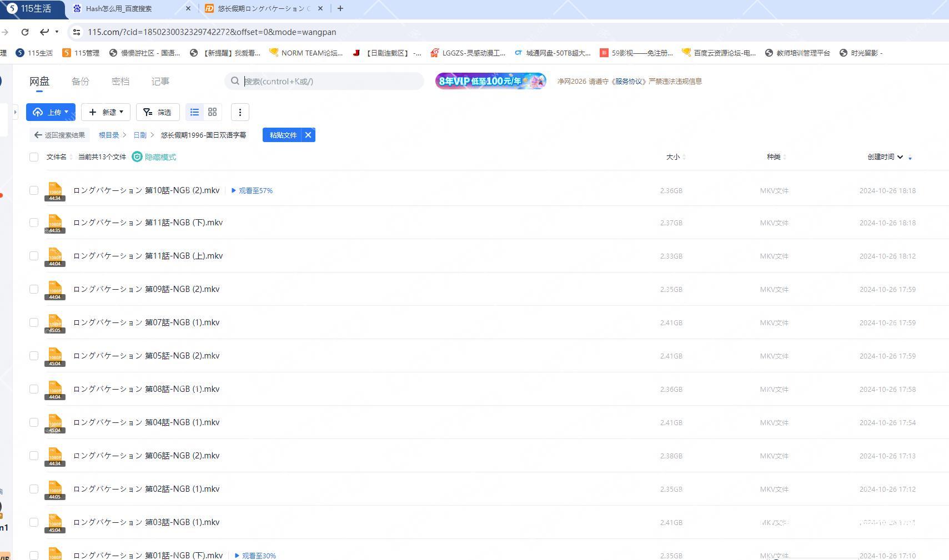The height and width of the screenshot is (560, 949).
Task: Click the 第10話 video file thumbnail icon
Action: [55, 191]
